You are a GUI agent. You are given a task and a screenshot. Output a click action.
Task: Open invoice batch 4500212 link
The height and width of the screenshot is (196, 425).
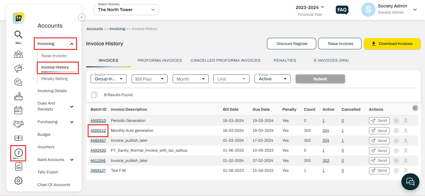coord(98,130)
